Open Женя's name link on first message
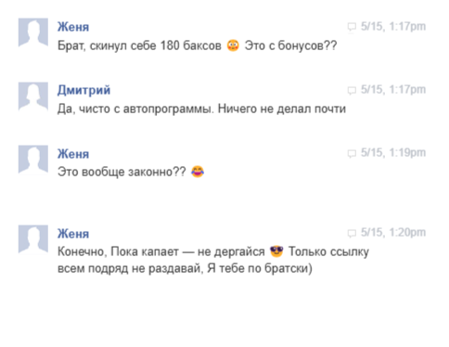 73,27
